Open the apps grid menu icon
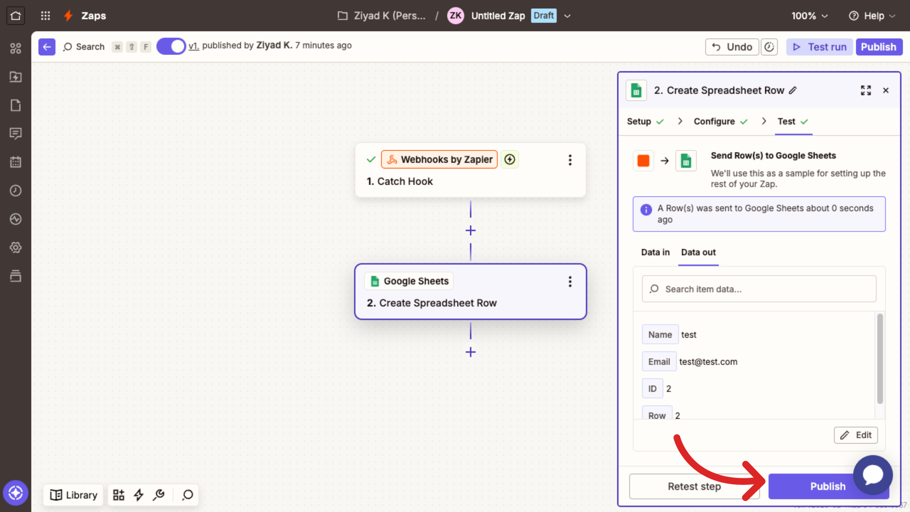The width and height of the screenshot is (910, 512). coord(45,16)
